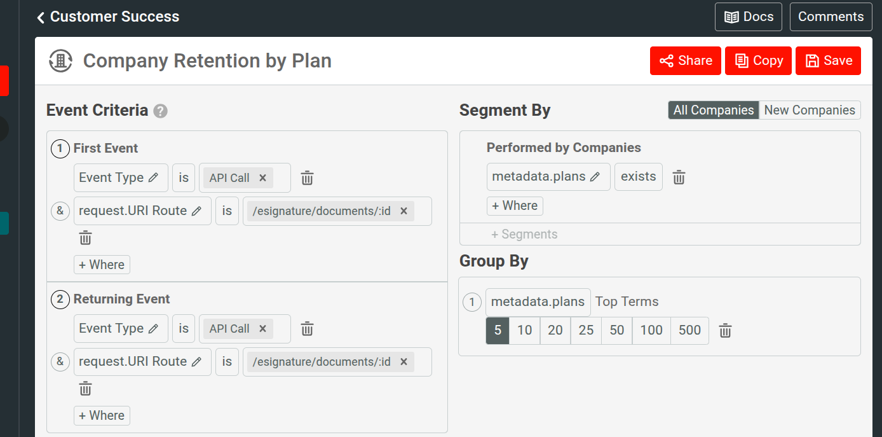Open help via question mark beside Event Criteria
This screenshot has height=437, width=882.
160,111
